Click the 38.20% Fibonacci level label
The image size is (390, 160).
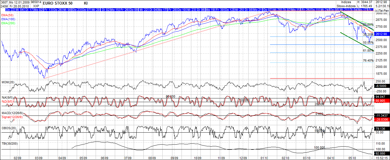click(368, 35)
